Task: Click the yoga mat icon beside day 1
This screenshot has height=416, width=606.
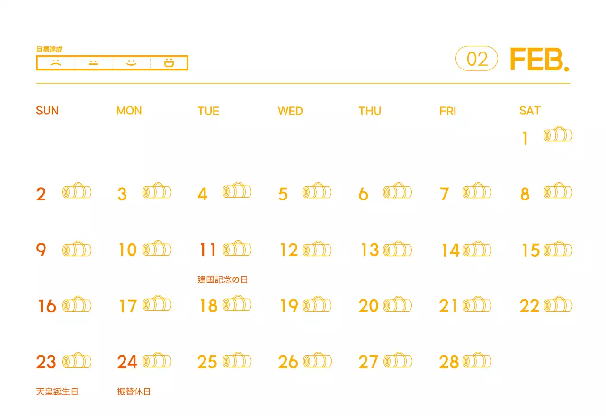Action: 558,135
